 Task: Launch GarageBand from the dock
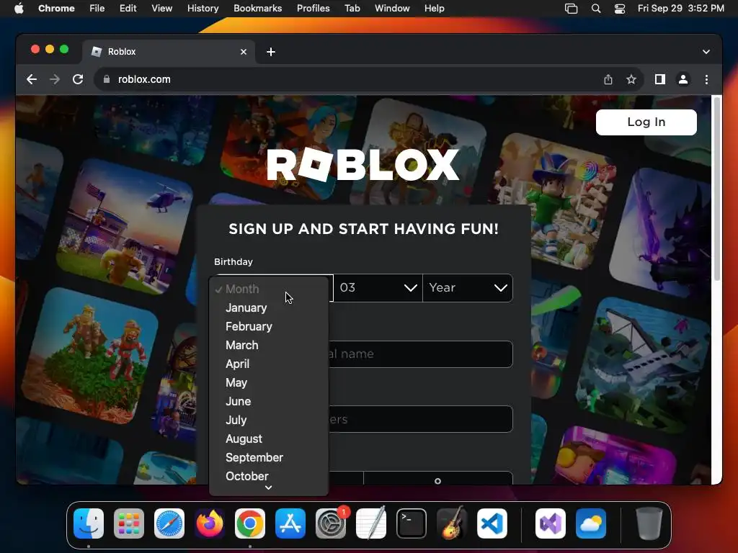(x=452, y=523)
